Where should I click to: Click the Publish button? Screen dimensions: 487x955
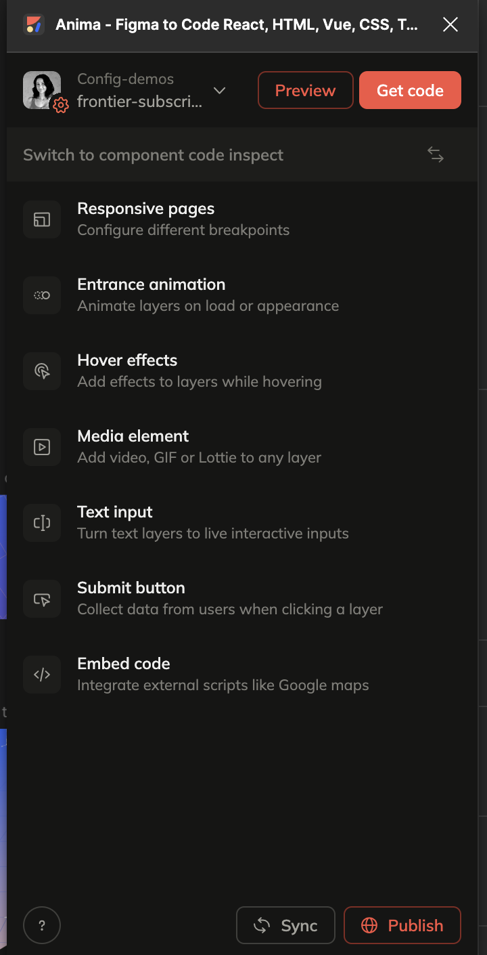[402, 925]
